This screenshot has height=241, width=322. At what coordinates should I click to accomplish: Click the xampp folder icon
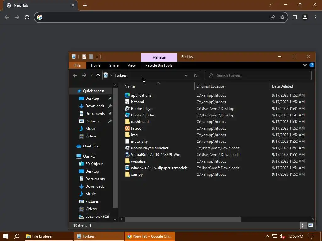[127, 174]
